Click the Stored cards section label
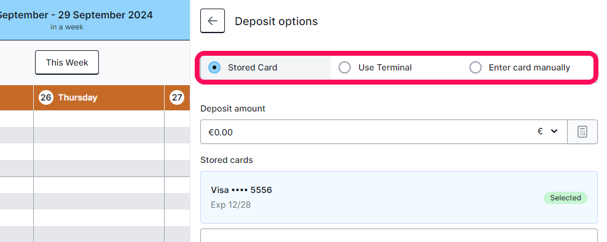The width and height of the screenshot is (607, 242). coord(227,160)
